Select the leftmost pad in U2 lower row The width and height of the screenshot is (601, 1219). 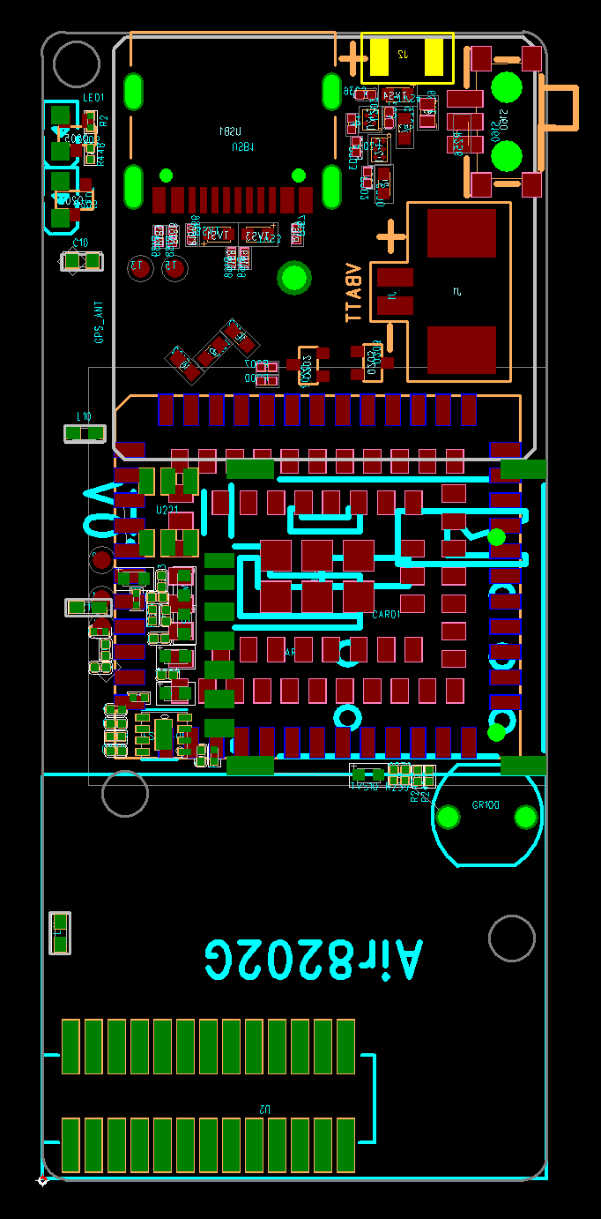(70, 1145)
